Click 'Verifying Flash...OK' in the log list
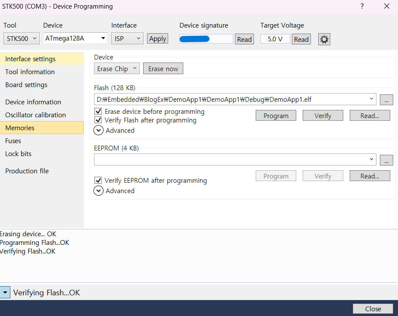The height and width of the screenshot is (316, 398). click(x=28, y=251)
